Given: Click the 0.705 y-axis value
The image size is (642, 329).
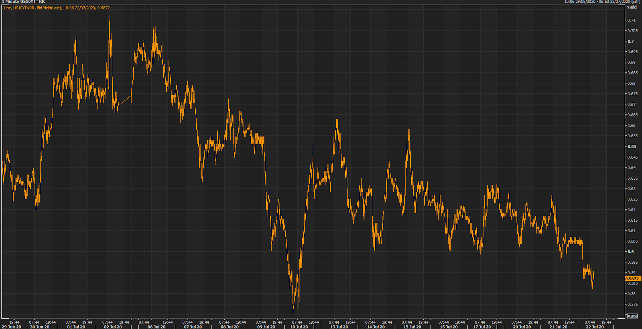Looking at the screenshot, I should click(x=632, y=31).
